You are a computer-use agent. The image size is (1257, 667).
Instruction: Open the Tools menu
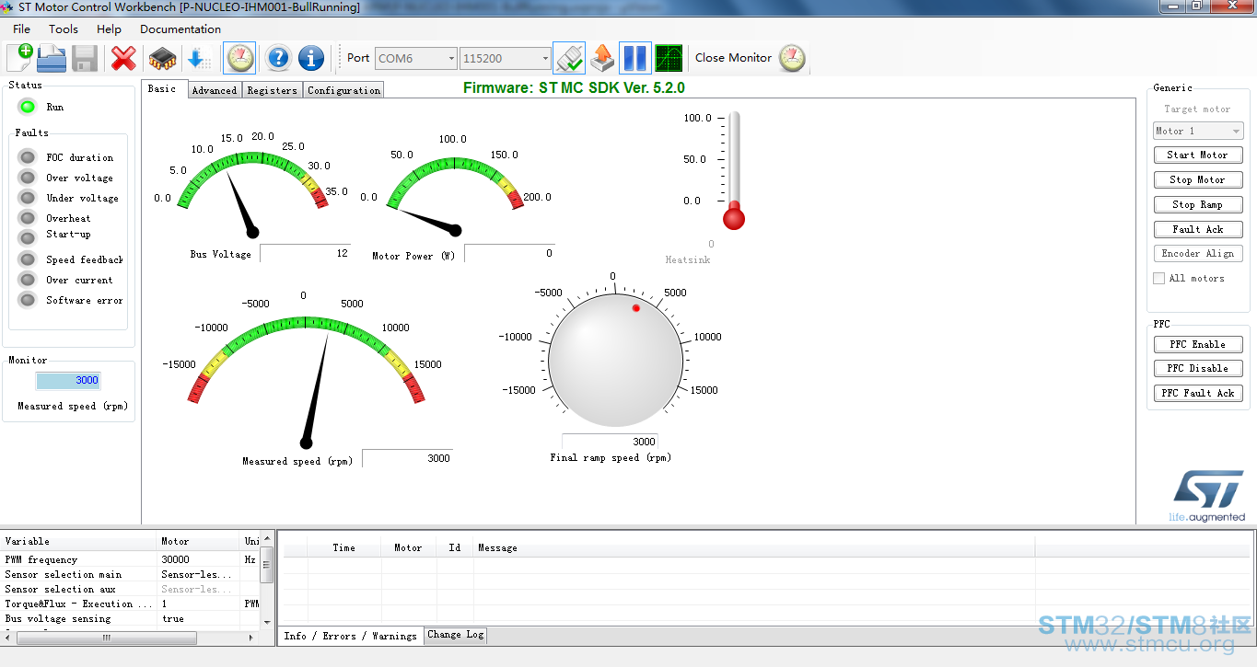(64, 29)
